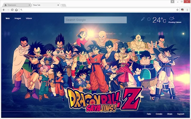This screenshot has height=119, width=191.
Task: Select the Videos search category
Action: (x=29, y=18)
